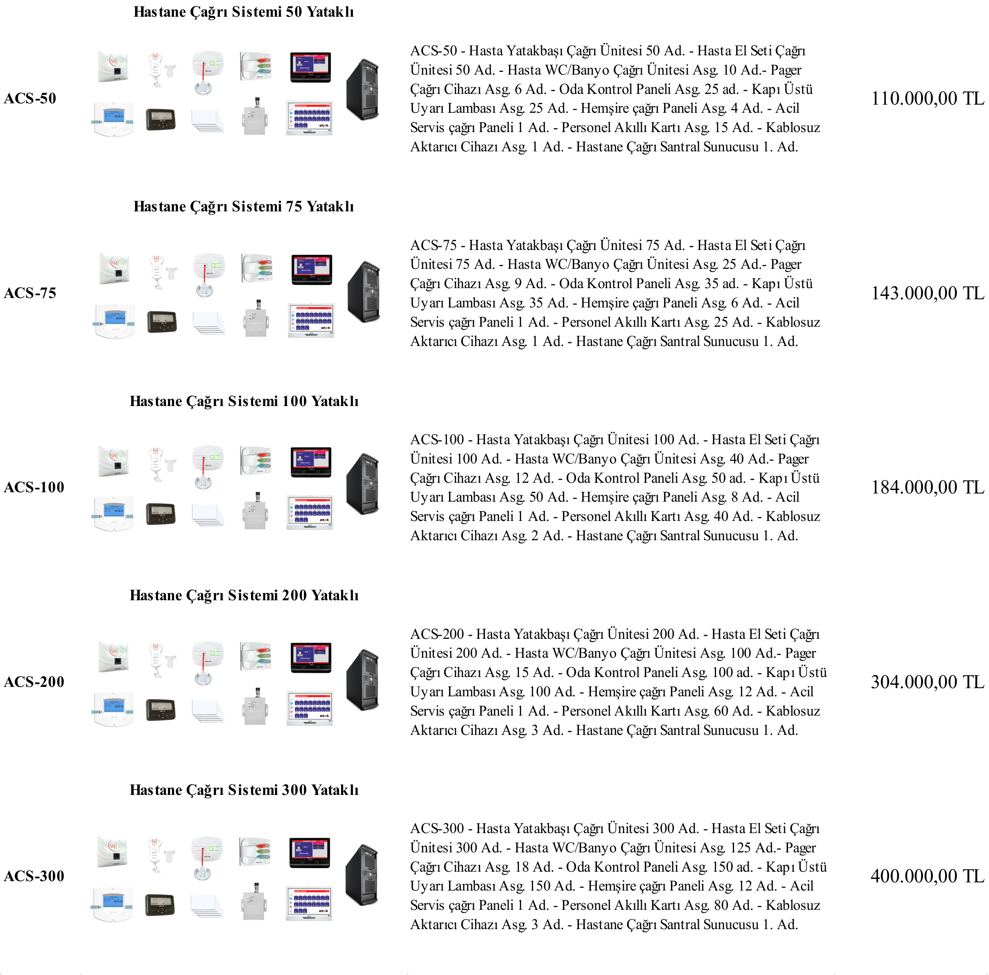The width and height of the screenshot is (989, 975).
Task: Open heading Hastane Çağrı Sistemi 50 Yataklı
Action: click(244, 12)
